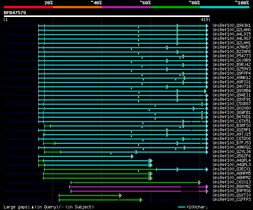Select the UniRef100_Q1EMP1 label

pyautogui.click(x=232, y=130)
